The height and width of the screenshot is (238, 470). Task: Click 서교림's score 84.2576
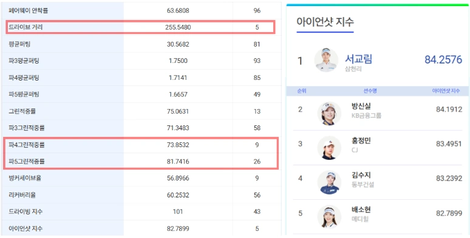tap(443, 60)
